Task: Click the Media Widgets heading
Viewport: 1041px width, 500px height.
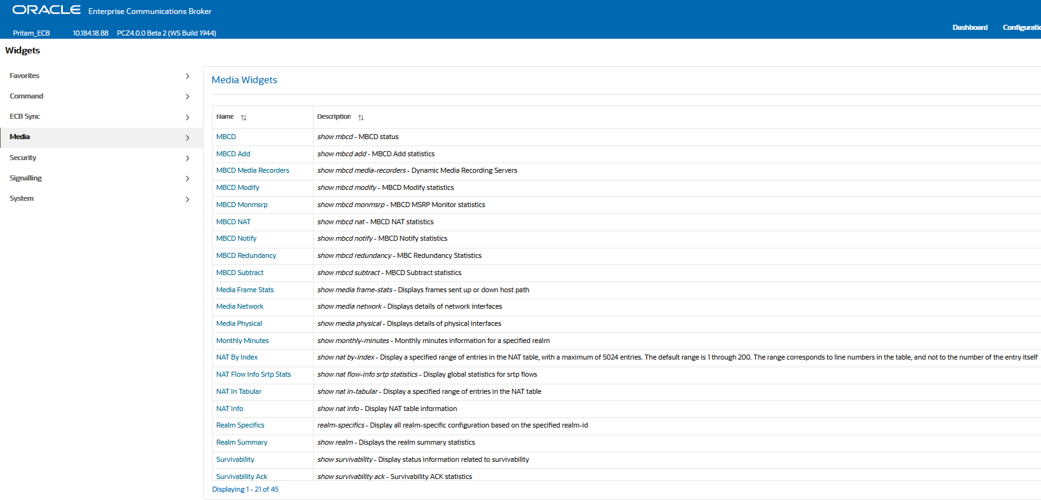Action: [244, 80]
